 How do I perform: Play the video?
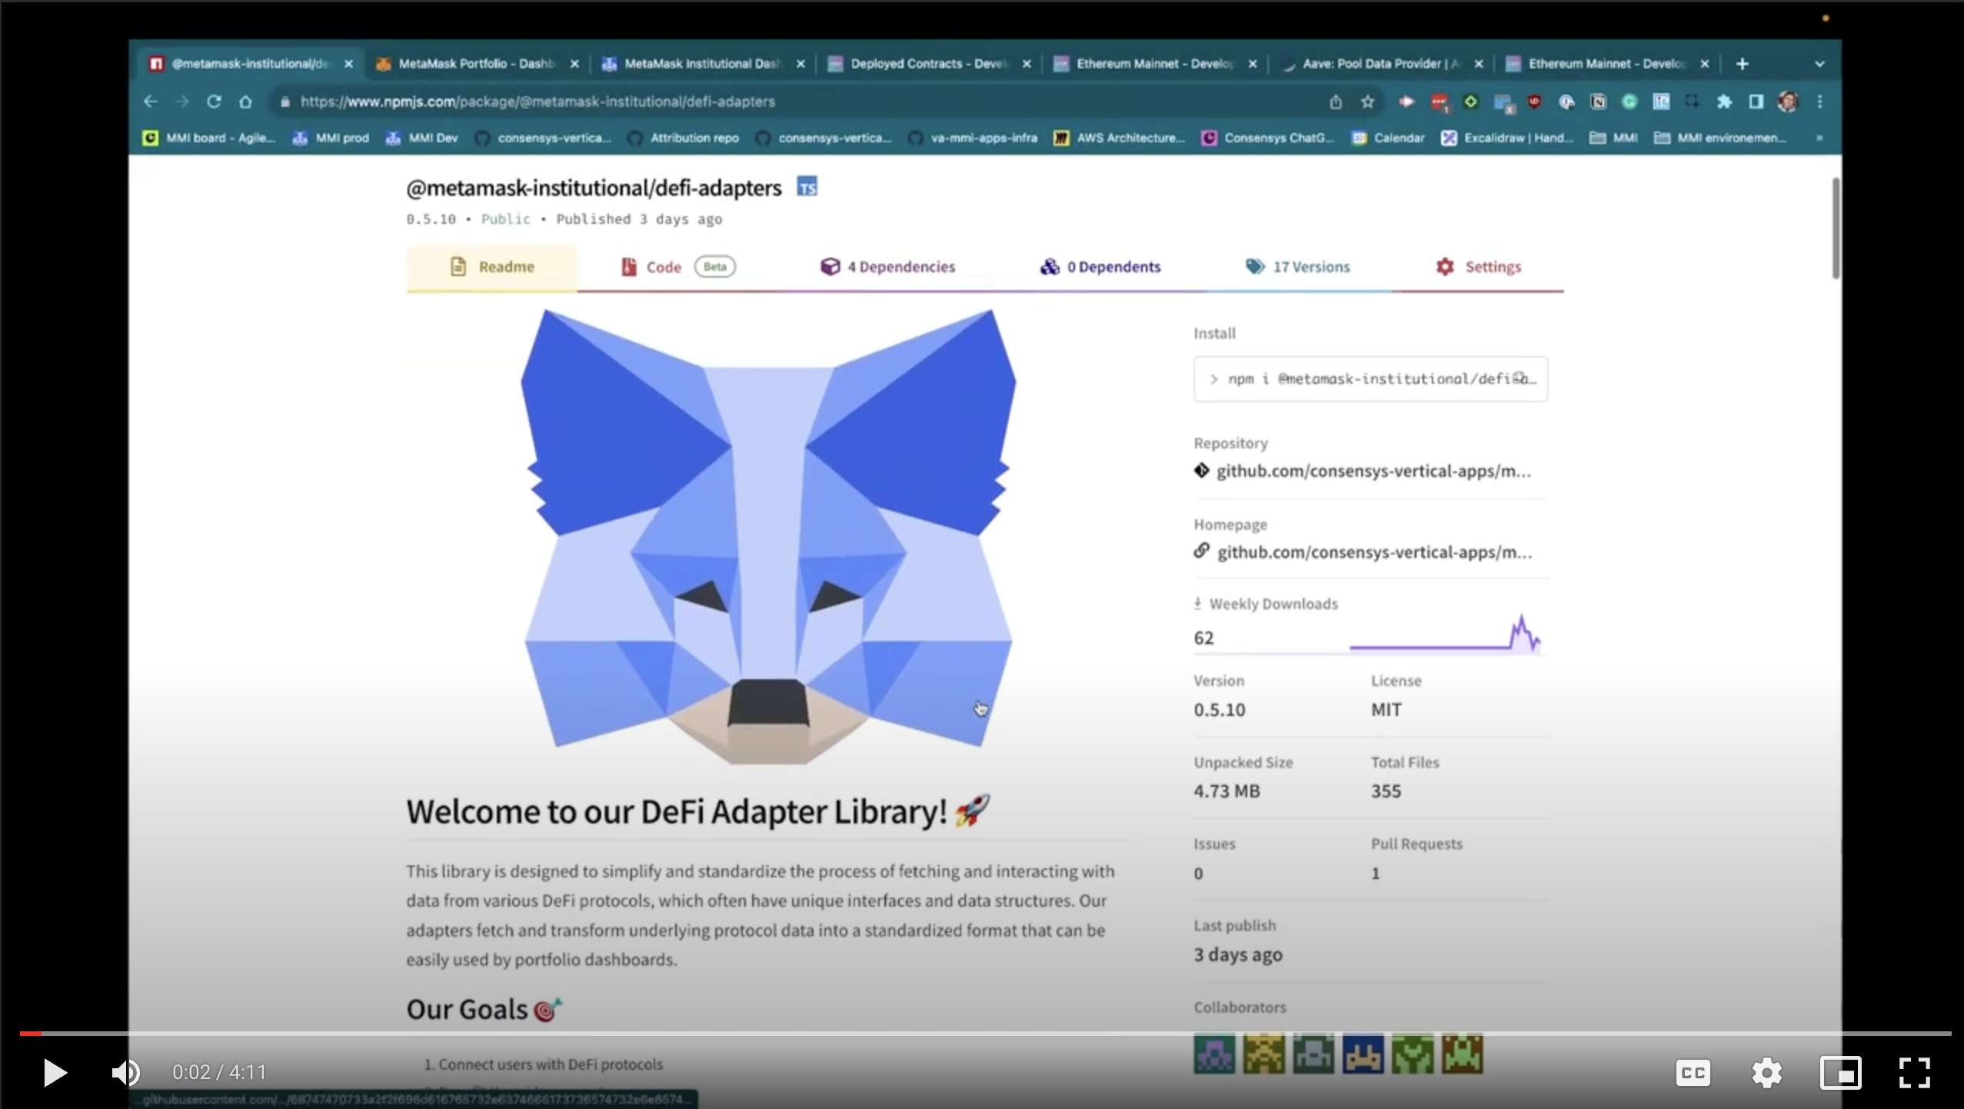[x=55, y=1072]
